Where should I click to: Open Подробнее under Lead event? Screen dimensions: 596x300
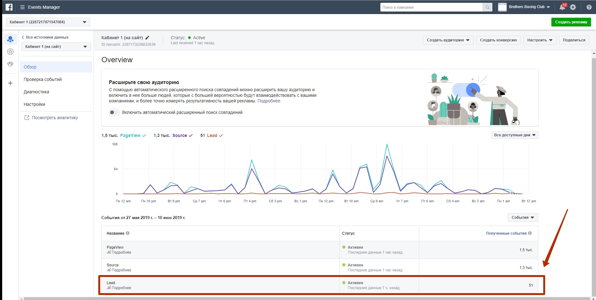[x=121, y=288]
